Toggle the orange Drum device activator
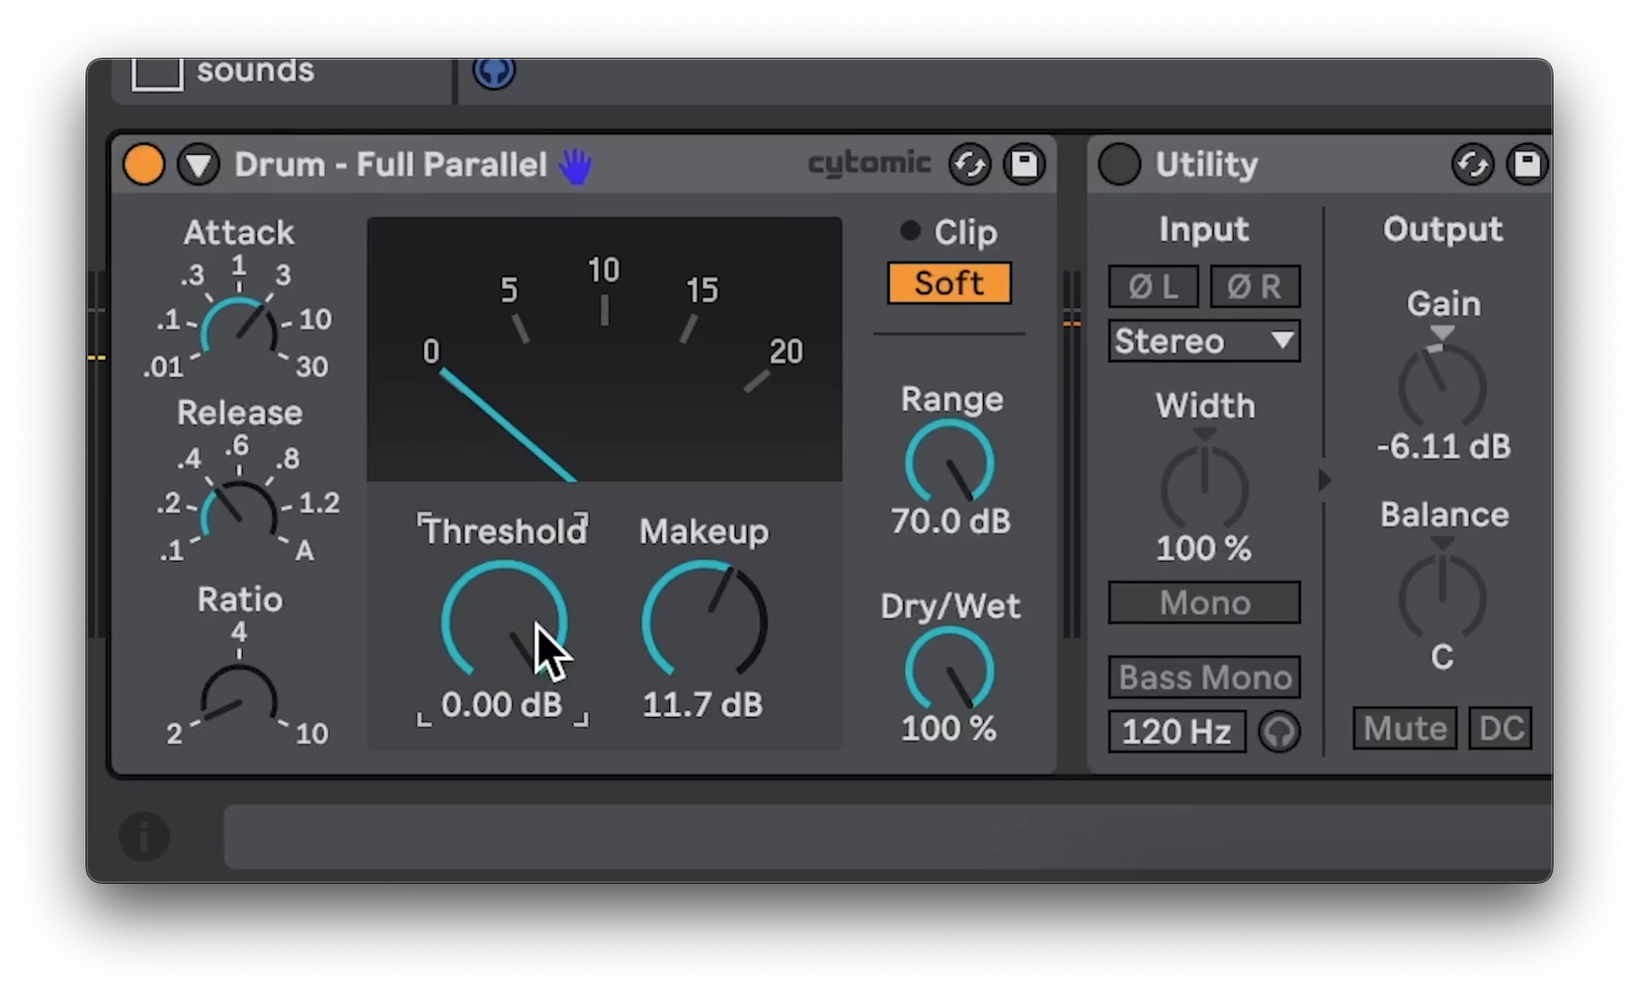The height and width of the screenshot is (997, 1639). pyautogui.click(x=144, y=164)
